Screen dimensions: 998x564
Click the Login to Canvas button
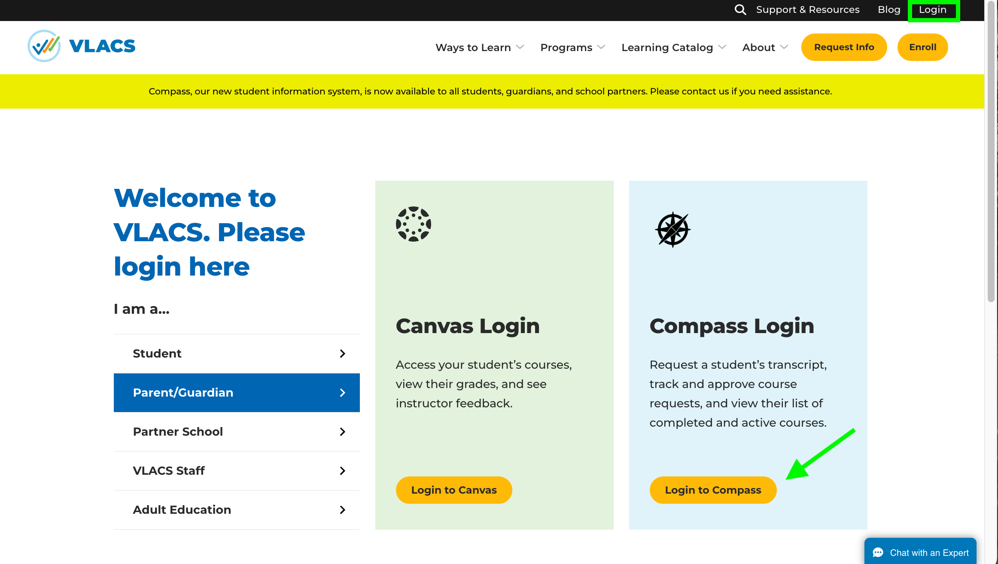click(453, 490)
